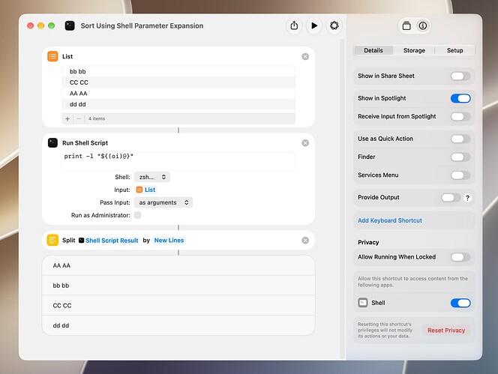Select the 'CC CC' list item

[178, 82]
